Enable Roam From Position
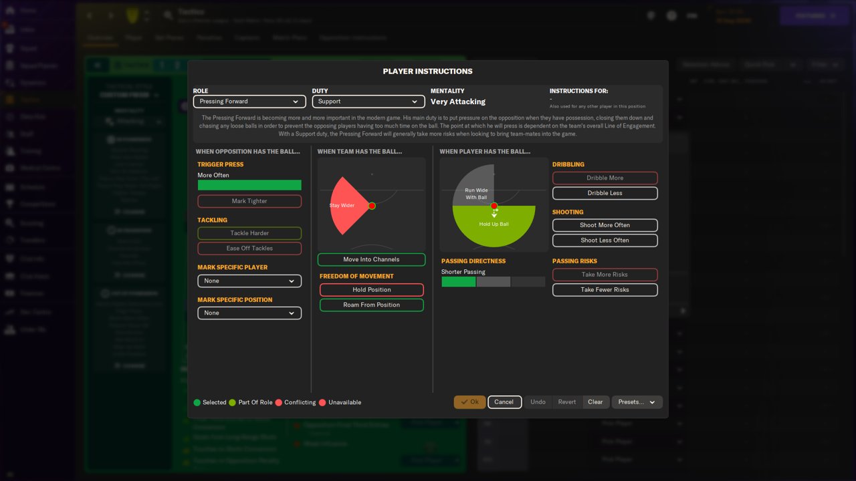Image resolution: width=856 pixels, height=481 pixels. pos(371,305)
